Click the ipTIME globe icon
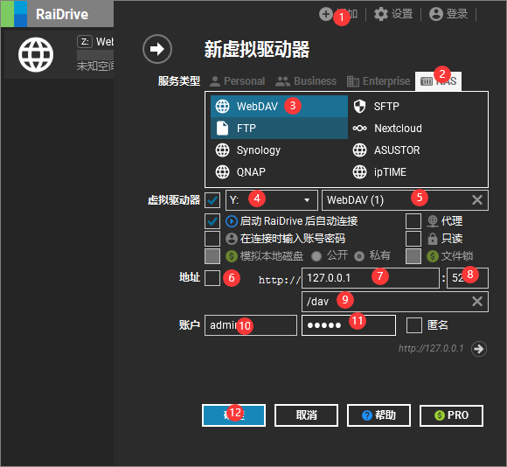507x467 pixels. click(359, 172)
